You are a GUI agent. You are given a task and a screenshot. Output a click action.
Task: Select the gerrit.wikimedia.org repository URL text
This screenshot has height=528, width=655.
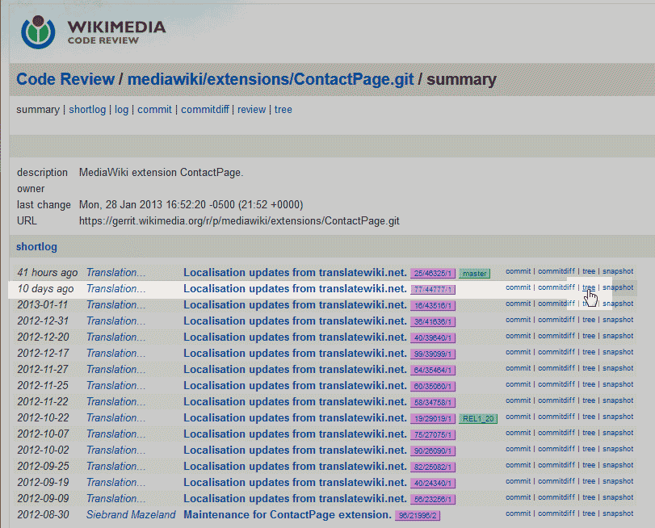(x=239, y=221)
